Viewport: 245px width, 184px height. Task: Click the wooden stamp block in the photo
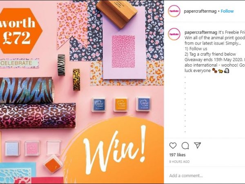[x=117, y=13]
